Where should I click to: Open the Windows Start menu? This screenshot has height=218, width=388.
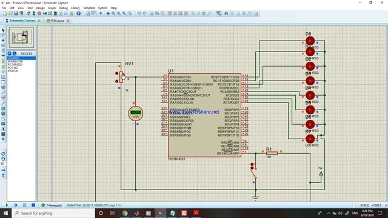[5, 213]
